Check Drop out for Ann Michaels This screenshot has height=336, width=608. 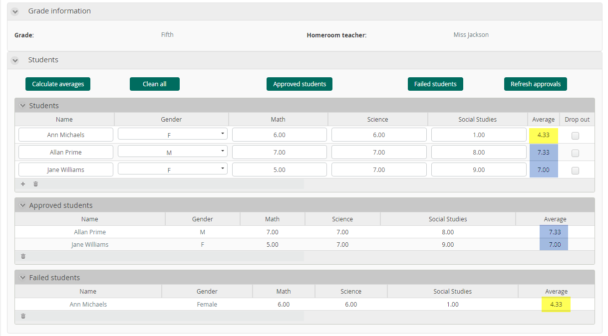[x=575, y=136]
